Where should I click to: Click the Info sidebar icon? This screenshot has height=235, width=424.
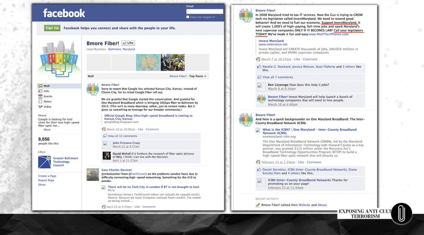click(x=40, y=91)
